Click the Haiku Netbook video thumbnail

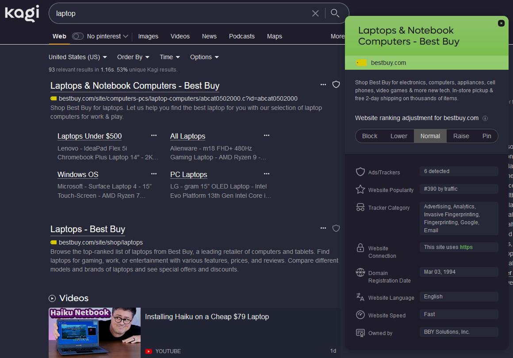point(95,333)
